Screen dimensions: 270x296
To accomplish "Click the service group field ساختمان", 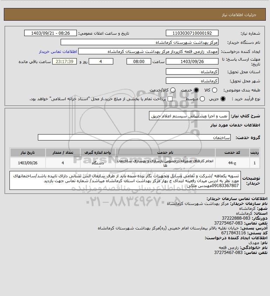I will pos(134,137).
